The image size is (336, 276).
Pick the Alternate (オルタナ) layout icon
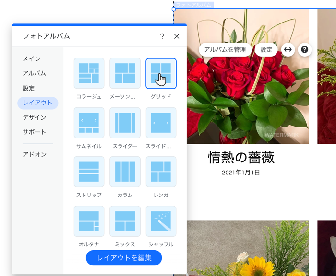[89, 221]
